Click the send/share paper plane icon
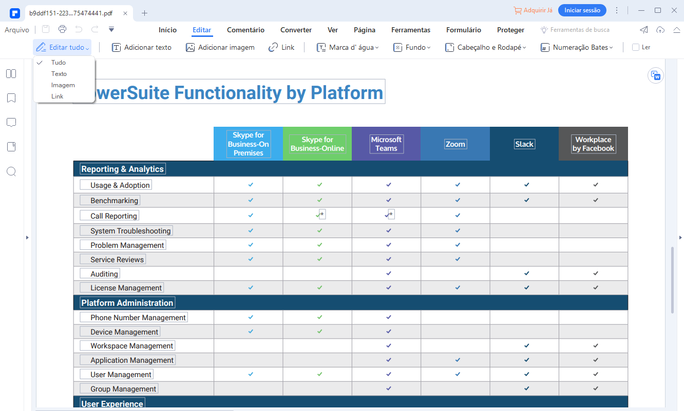Screen dimensions: 684x411 (643, 30)
